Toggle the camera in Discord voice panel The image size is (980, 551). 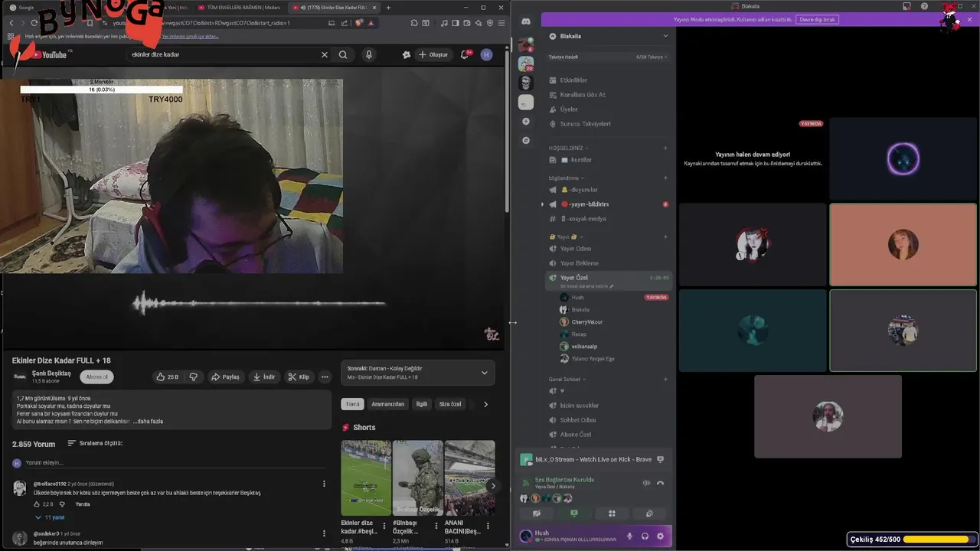537,514
